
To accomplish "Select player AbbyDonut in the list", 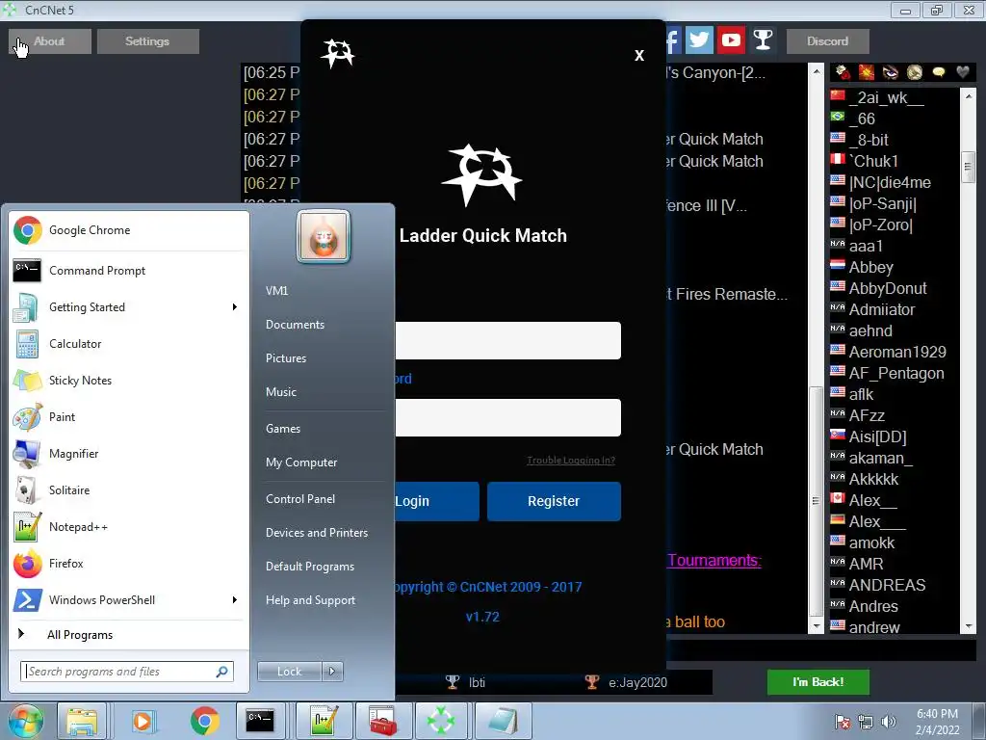I will [x=887, y=288].
